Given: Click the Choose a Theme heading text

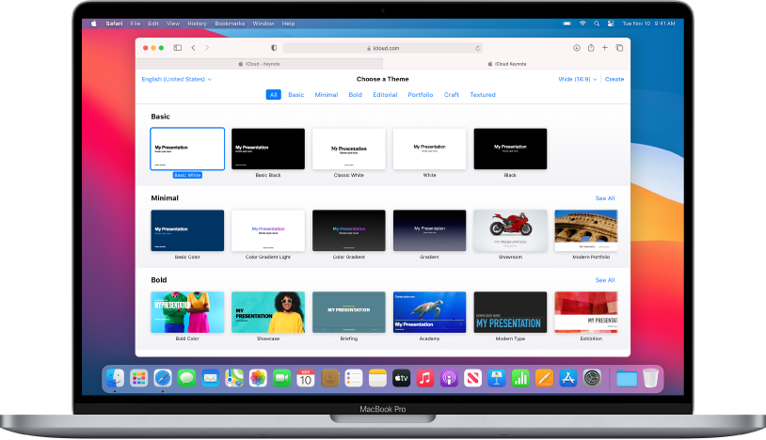Looking at the screenshot, I should pyautogui.click(x=382, y=79).
